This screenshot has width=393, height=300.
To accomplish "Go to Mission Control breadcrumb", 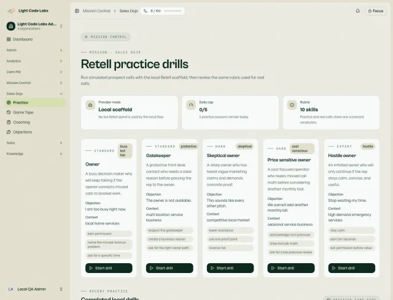I will [96, 11].
